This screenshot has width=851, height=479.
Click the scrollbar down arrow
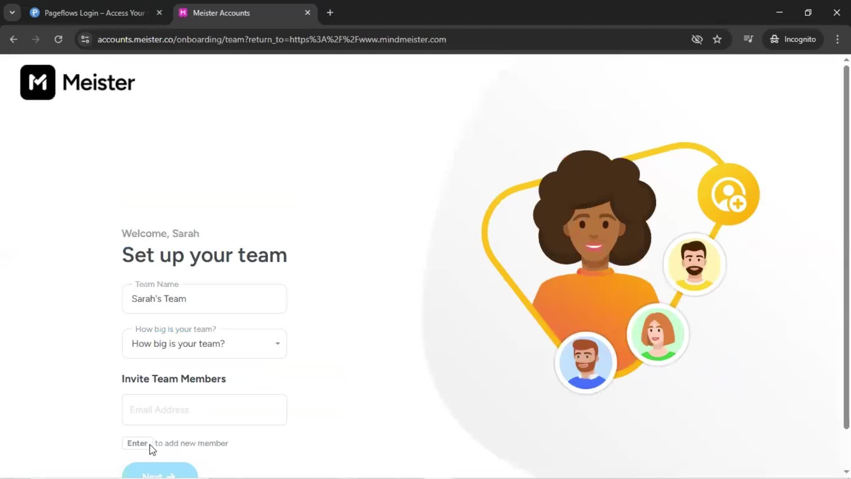coord(846,472)
